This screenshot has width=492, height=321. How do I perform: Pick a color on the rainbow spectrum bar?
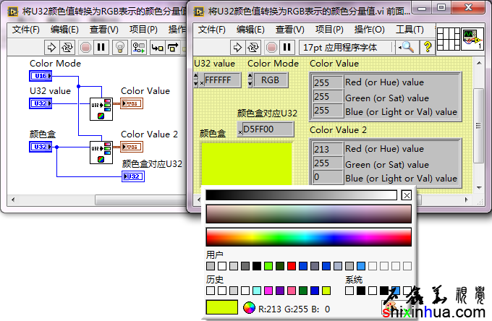point(308,236)
